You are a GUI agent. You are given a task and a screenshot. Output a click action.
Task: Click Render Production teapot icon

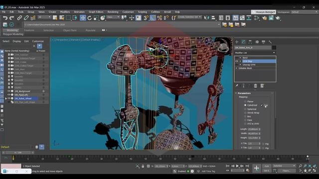click(278, 18)
